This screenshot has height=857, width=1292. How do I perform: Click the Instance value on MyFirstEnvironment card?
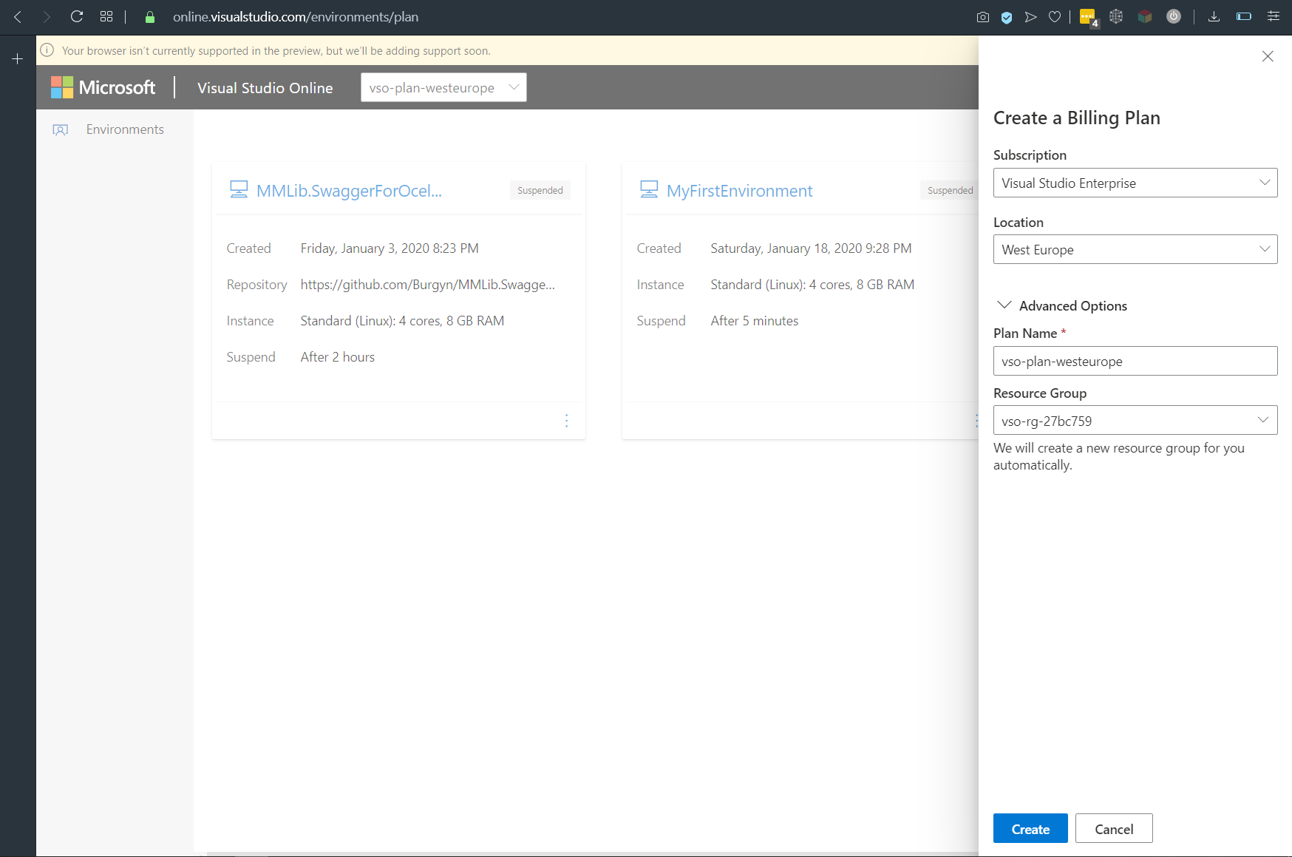point(812,285)
